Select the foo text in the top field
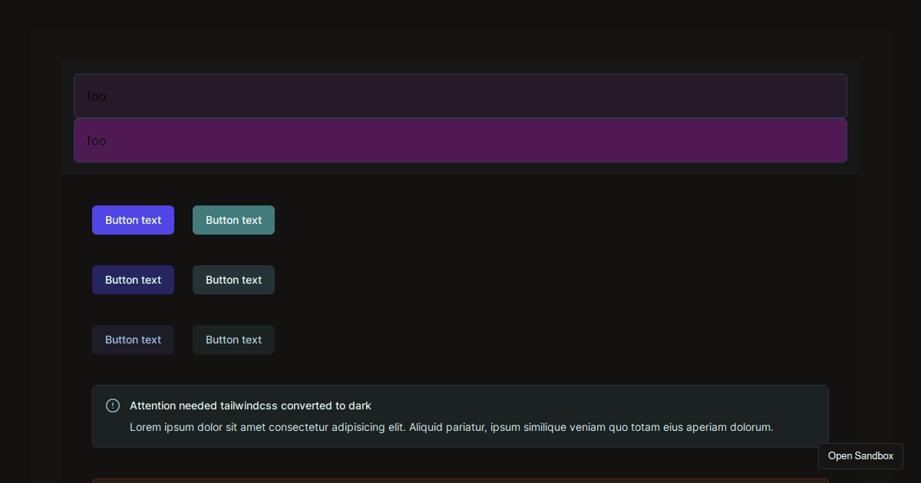Screen dimensions: 921x483 coord(97,96)
